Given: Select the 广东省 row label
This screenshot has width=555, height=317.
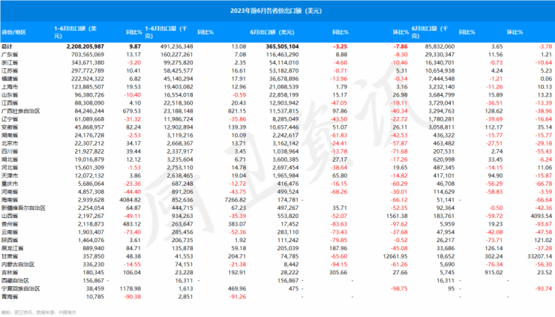Looking at the screenshot, I should coord(10,55).
